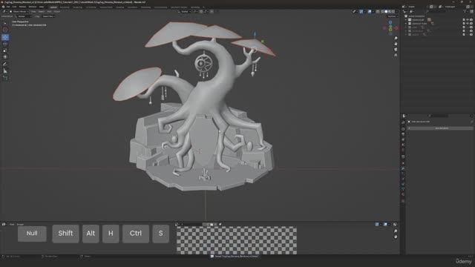Open the viewport Select menu
Image resolution: width=475 pixels, height=267 pixels.
[x=42, y=12]
